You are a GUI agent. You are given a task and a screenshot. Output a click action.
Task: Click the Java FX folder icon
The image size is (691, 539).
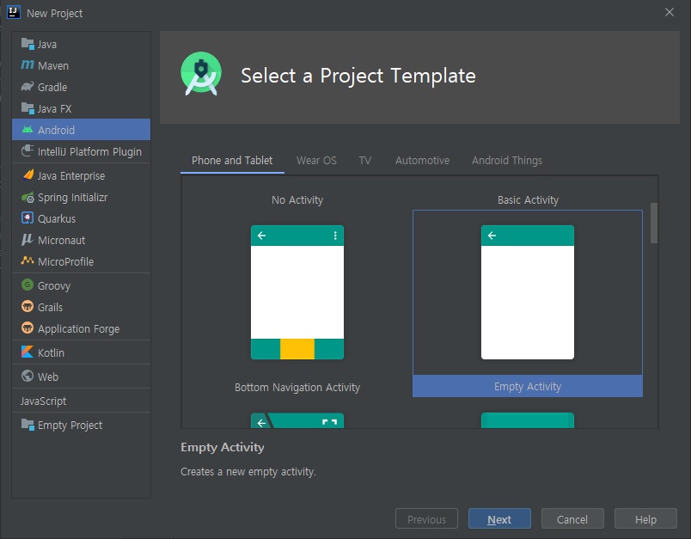28,108
